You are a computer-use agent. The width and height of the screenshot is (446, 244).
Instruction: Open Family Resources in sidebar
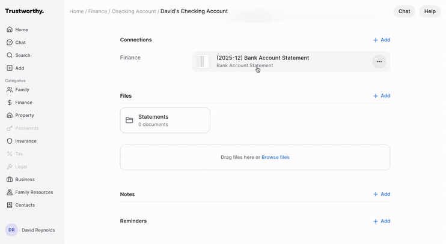coord(34,192)
